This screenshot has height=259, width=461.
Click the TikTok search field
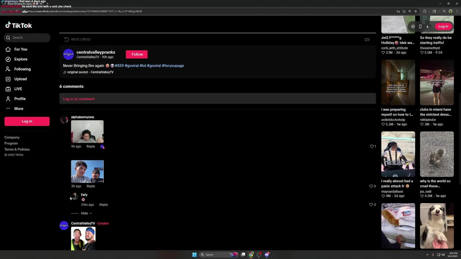pyautogui.click(x=27, y=37)
